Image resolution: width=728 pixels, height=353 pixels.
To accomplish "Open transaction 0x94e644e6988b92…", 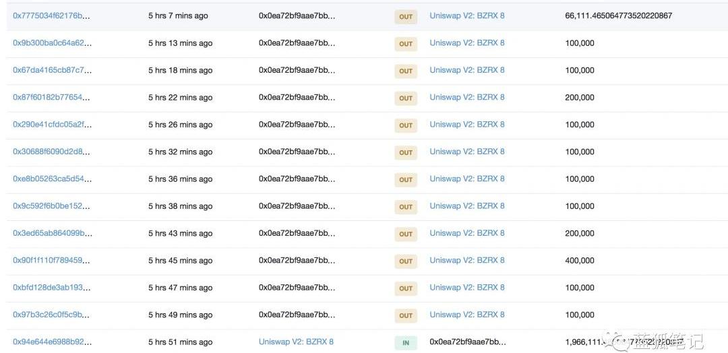I will tap(52, 342).
